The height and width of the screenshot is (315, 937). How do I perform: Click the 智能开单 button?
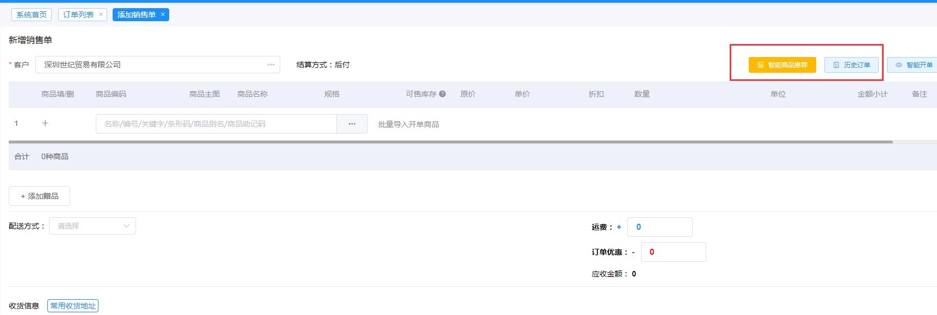[914, 65]
